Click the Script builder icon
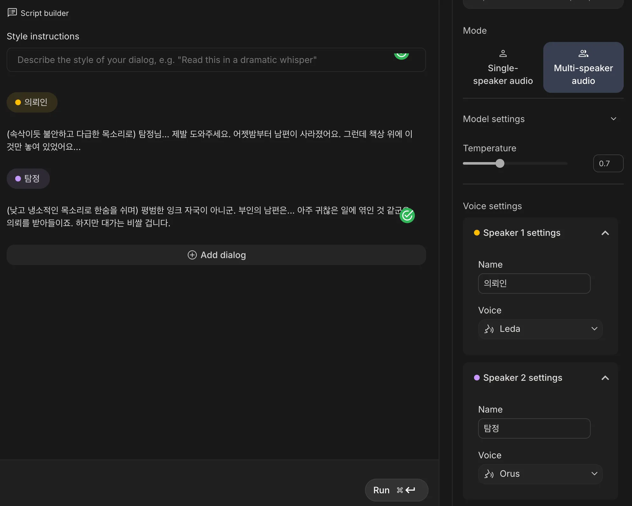 pos(12,13)
